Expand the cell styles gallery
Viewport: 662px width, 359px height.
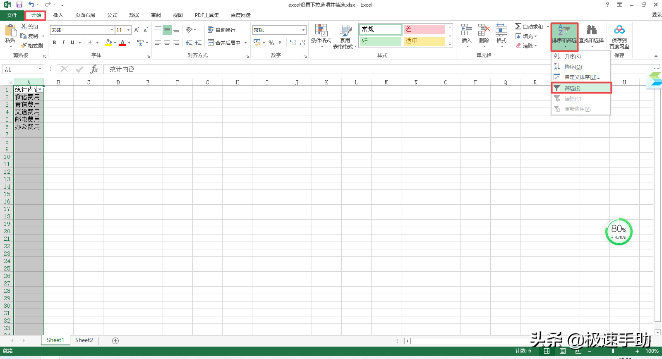point(450,44)
